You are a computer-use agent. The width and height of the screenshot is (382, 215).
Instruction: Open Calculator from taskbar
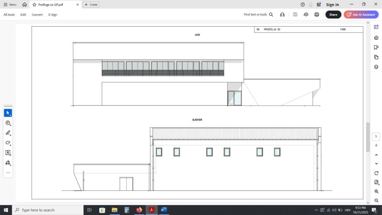[x=127, y=210]
